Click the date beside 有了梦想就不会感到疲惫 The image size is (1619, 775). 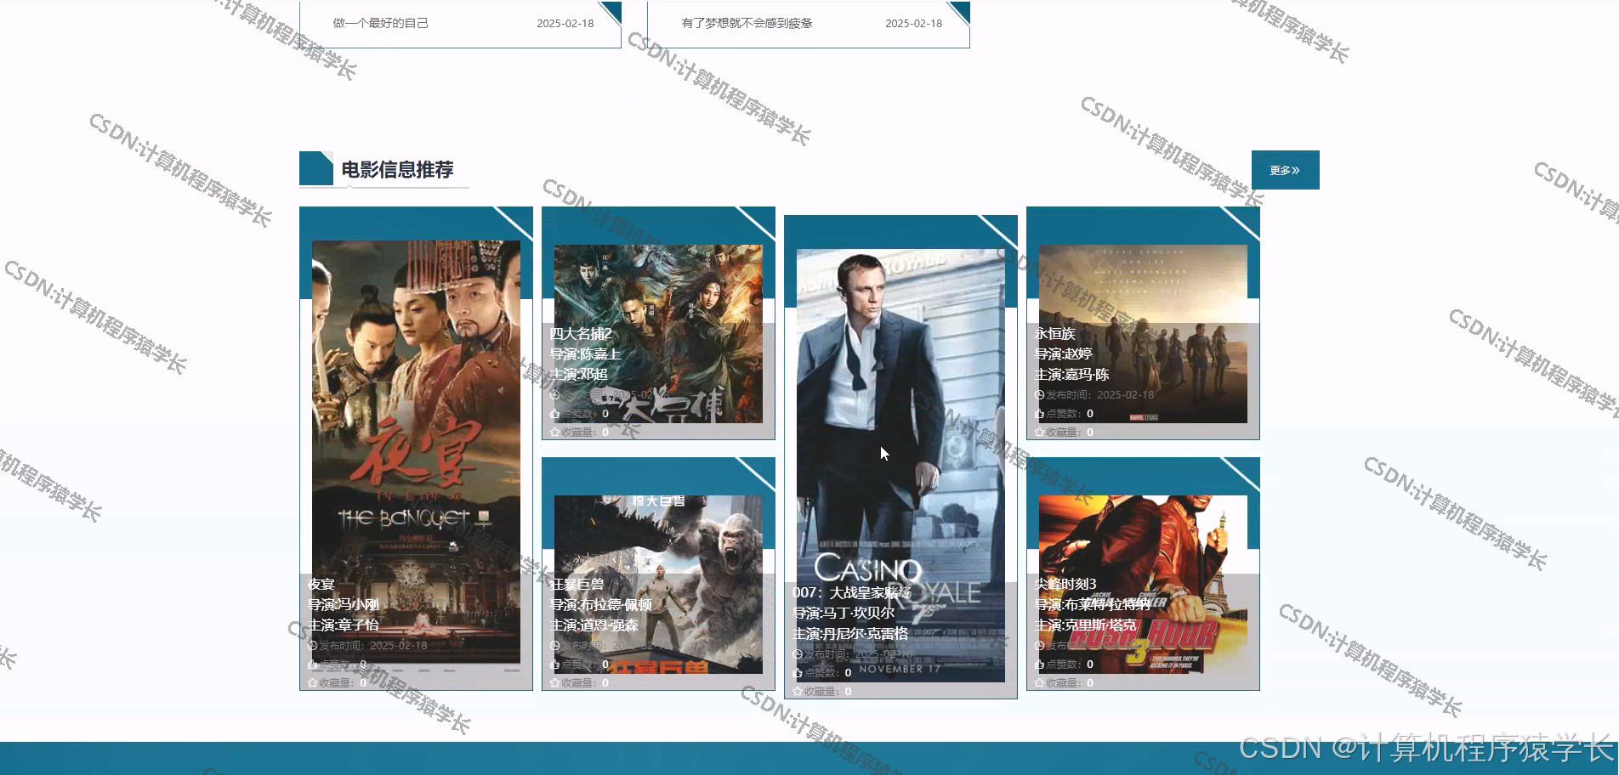point(913,23)
